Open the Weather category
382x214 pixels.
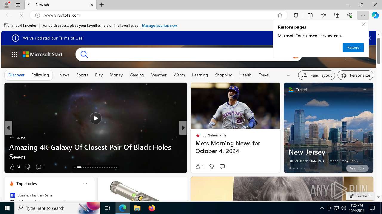pyautogui.click(x=159, y=75)
